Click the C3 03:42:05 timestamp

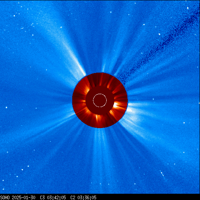coord(53,198)
